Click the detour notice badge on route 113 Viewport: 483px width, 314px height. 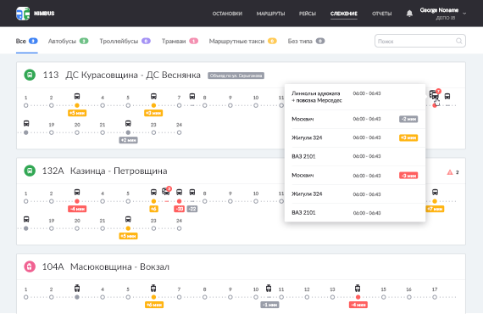(x=236, y=76)
